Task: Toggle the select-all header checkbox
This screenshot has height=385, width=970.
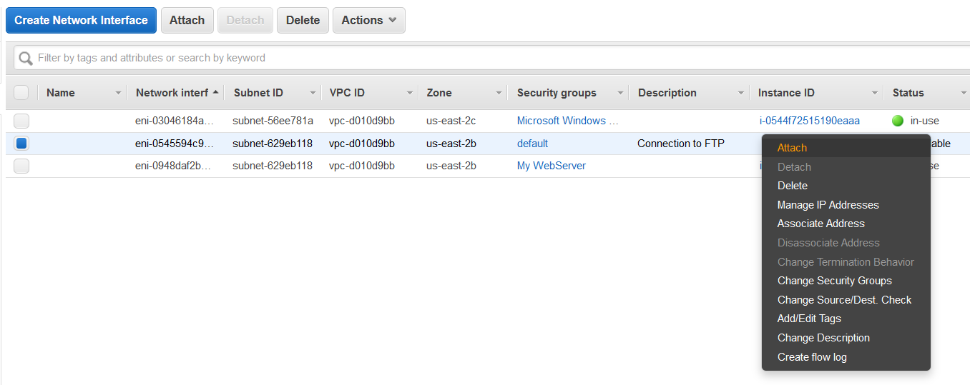Action: (21, 92)
